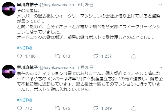Open the second tweet's profile avatar
The width and height of the screenshot is (166, 112).
click(x=8, y=71)
